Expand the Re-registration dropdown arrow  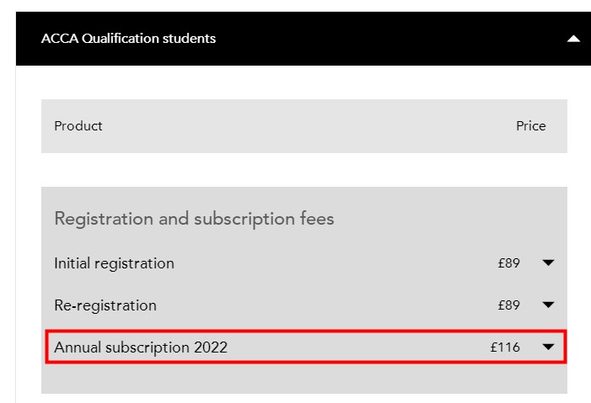tap(548, 305)
